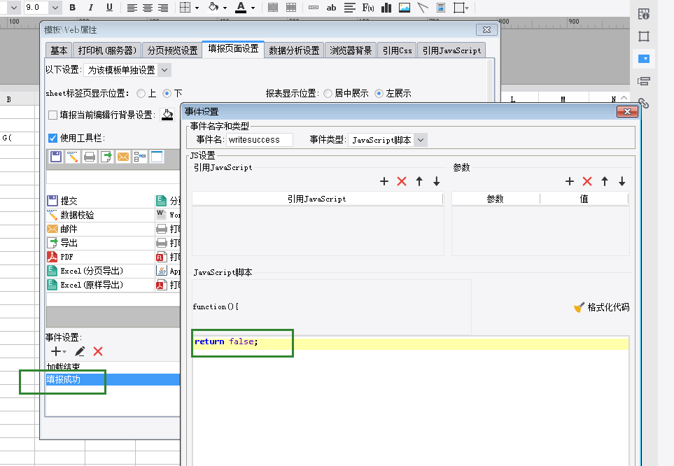674x466 pixels.
Task: Click the hyperlink chain icon in right sidebar
Action: pyautogui.click(x=644, y=104)
